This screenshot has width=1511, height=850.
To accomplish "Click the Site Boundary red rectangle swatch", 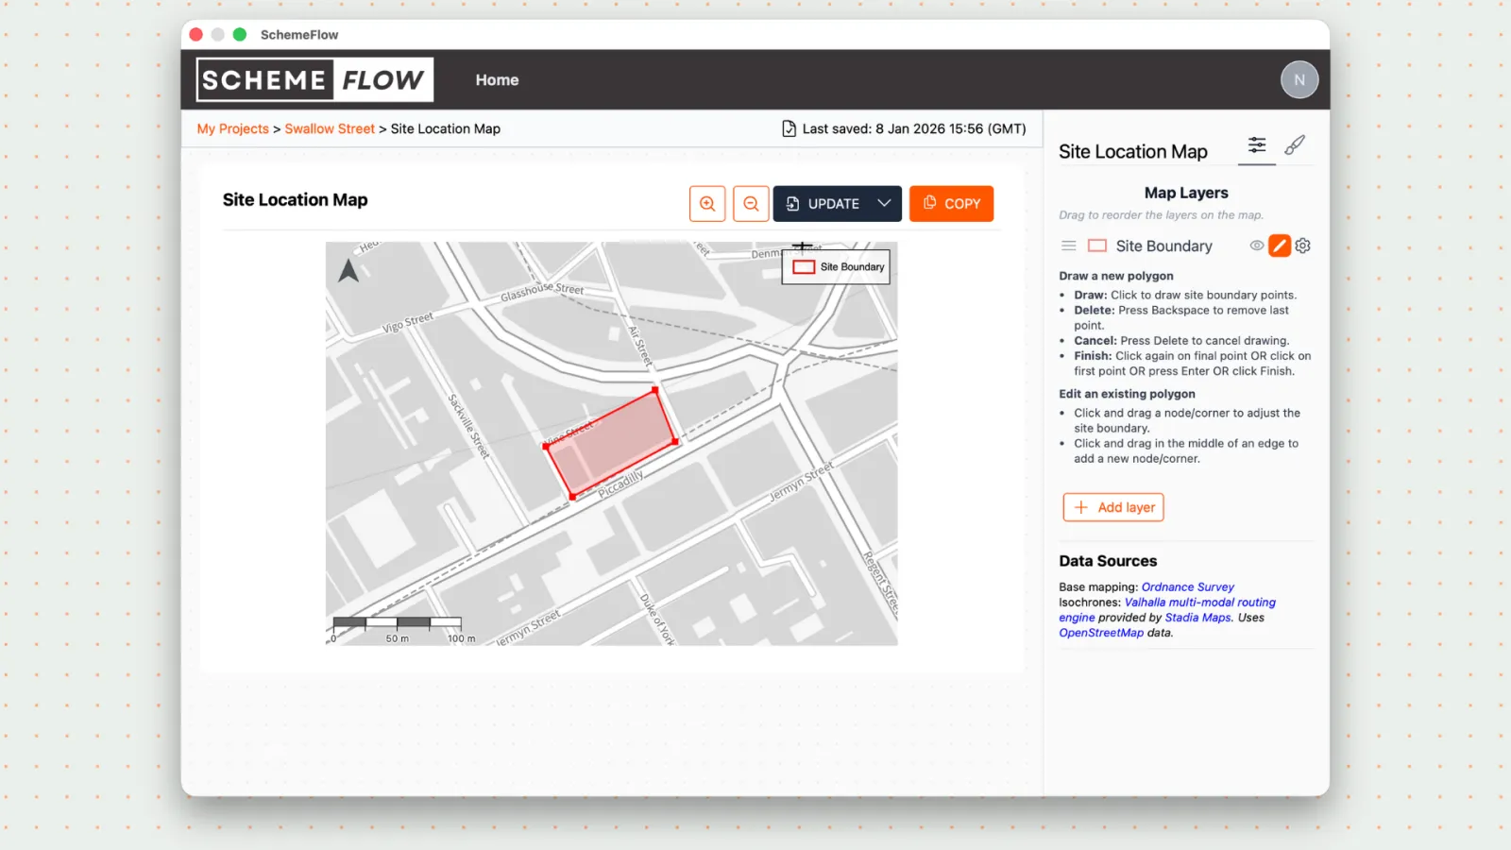I will (1097, 246).
